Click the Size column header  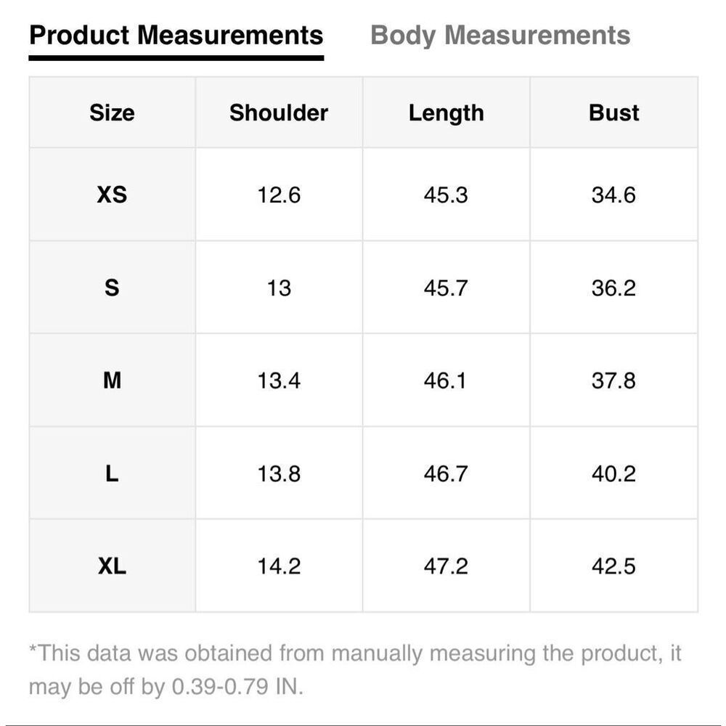coord(112,113)
